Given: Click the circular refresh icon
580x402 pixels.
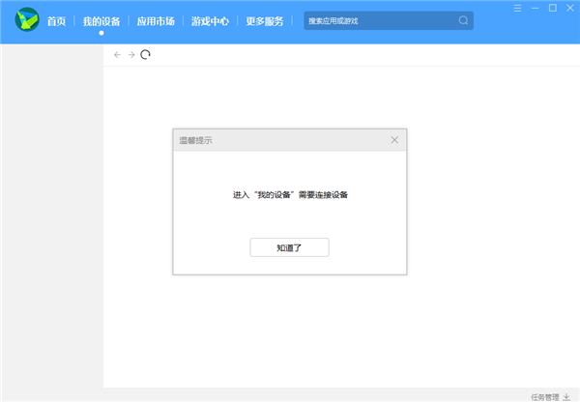Looking at the screenshot, I should [145, 55].
